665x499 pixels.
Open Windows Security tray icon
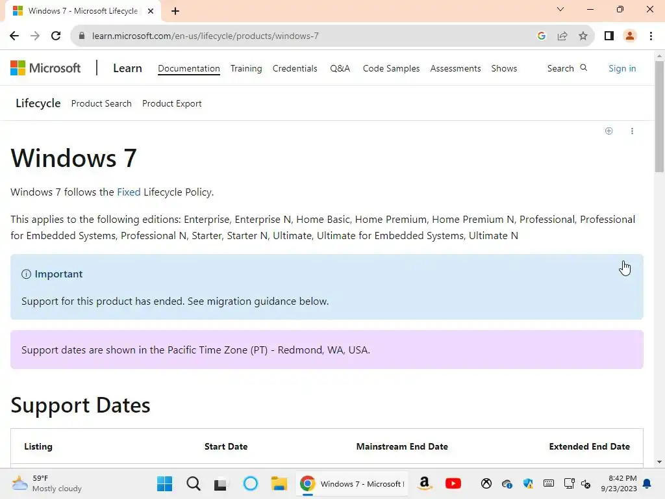(527, 483)
